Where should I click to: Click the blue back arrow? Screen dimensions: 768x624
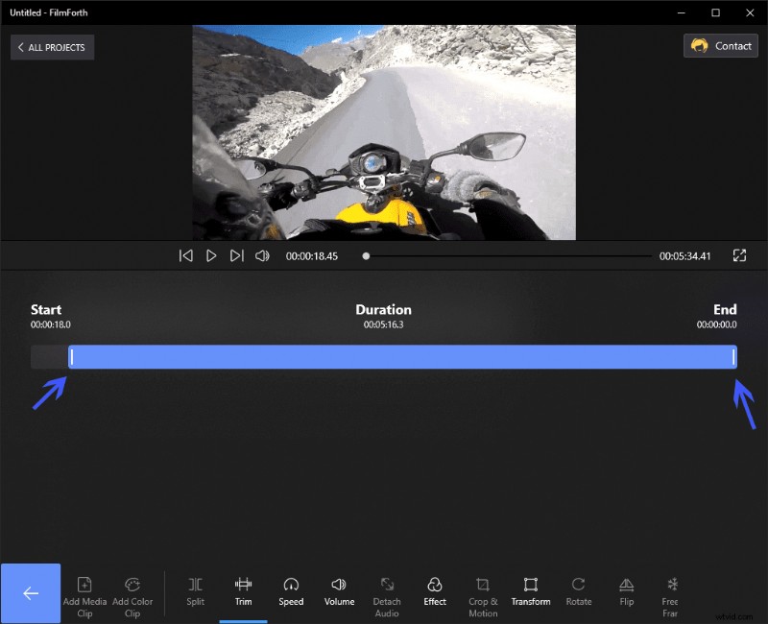(x=31, y=592)
